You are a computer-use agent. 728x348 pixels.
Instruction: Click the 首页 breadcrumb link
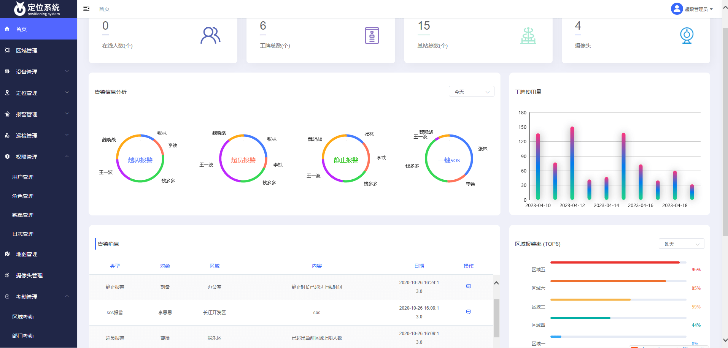coord(104,9)
